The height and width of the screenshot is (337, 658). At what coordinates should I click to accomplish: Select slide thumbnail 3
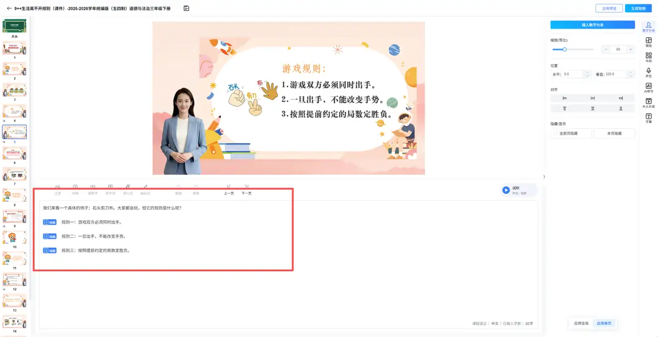click(x=14, y=90)
